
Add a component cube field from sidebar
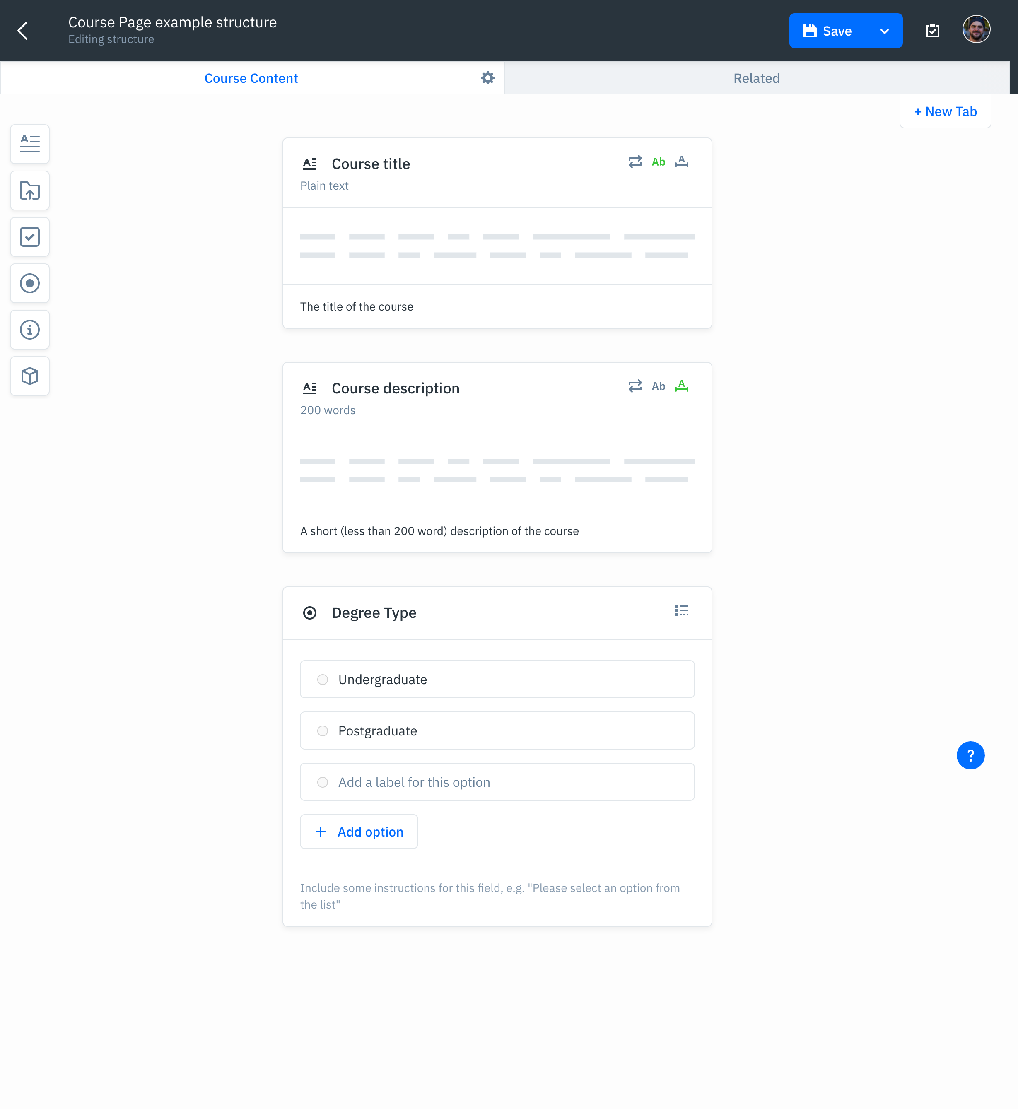point(30,376)
